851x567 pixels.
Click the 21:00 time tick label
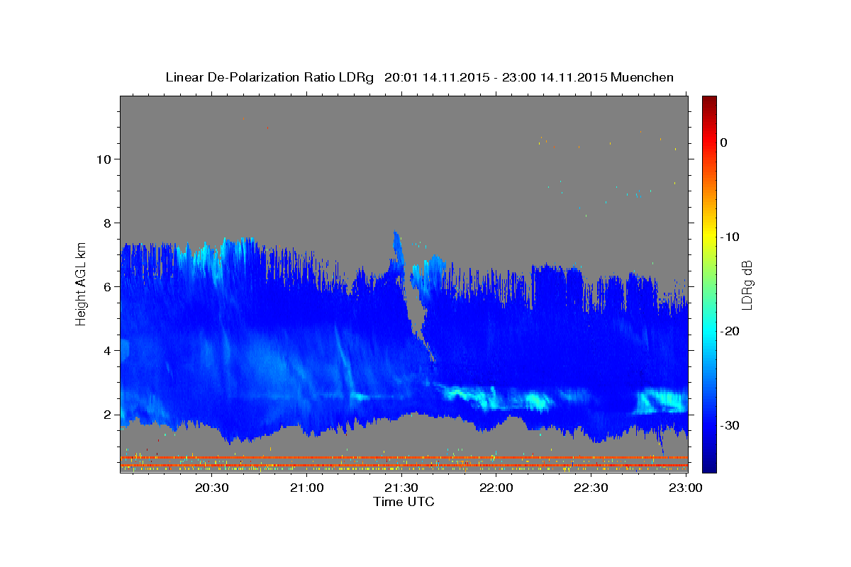coord(307,488)
